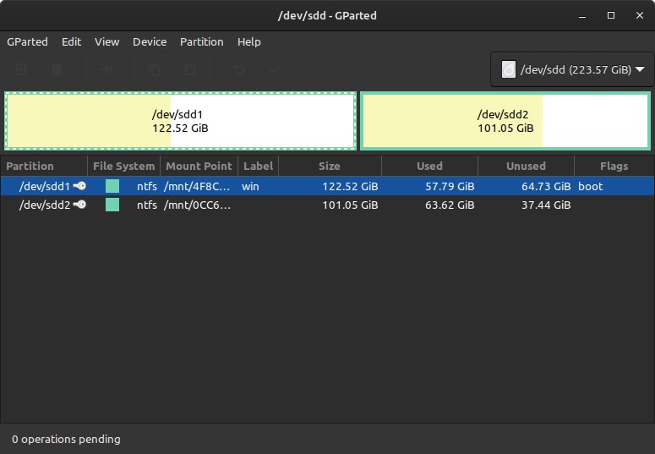This screenshot has width=655, height=454.
Task: Open the View menu
Action: [107, 41]
